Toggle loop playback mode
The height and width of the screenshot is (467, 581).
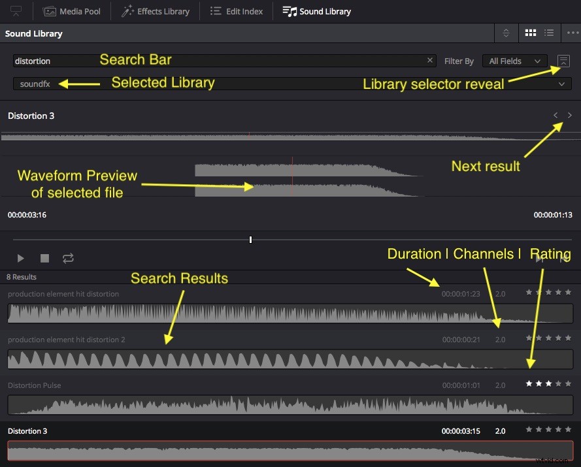click(x=68, y=258)
